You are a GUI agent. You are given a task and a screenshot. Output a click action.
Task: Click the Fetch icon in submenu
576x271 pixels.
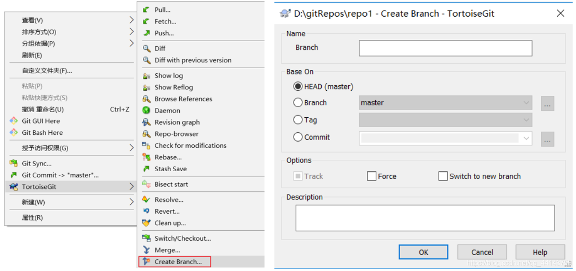pyautogui.click(x=147, y=21)
